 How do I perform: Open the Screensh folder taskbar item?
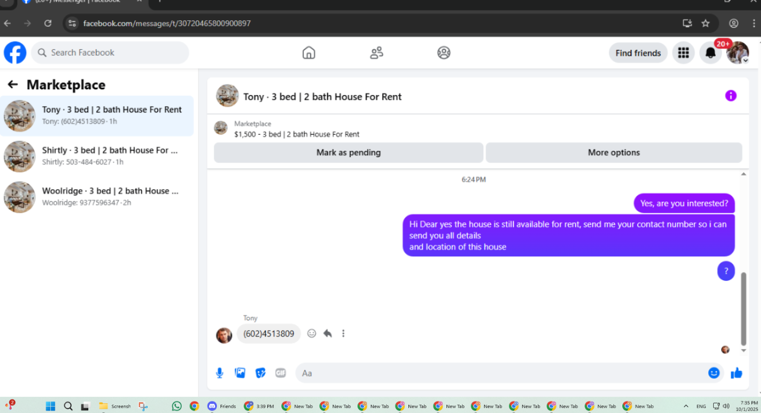(x=115, y=406)
